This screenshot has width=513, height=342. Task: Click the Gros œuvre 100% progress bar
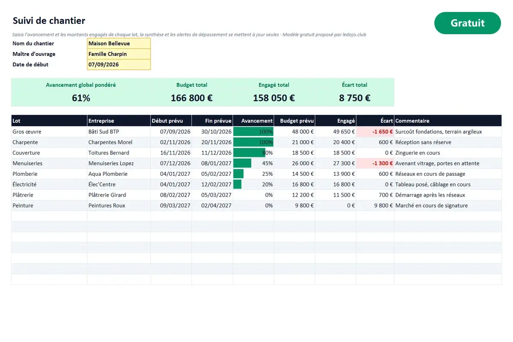(x=253, y=132)
